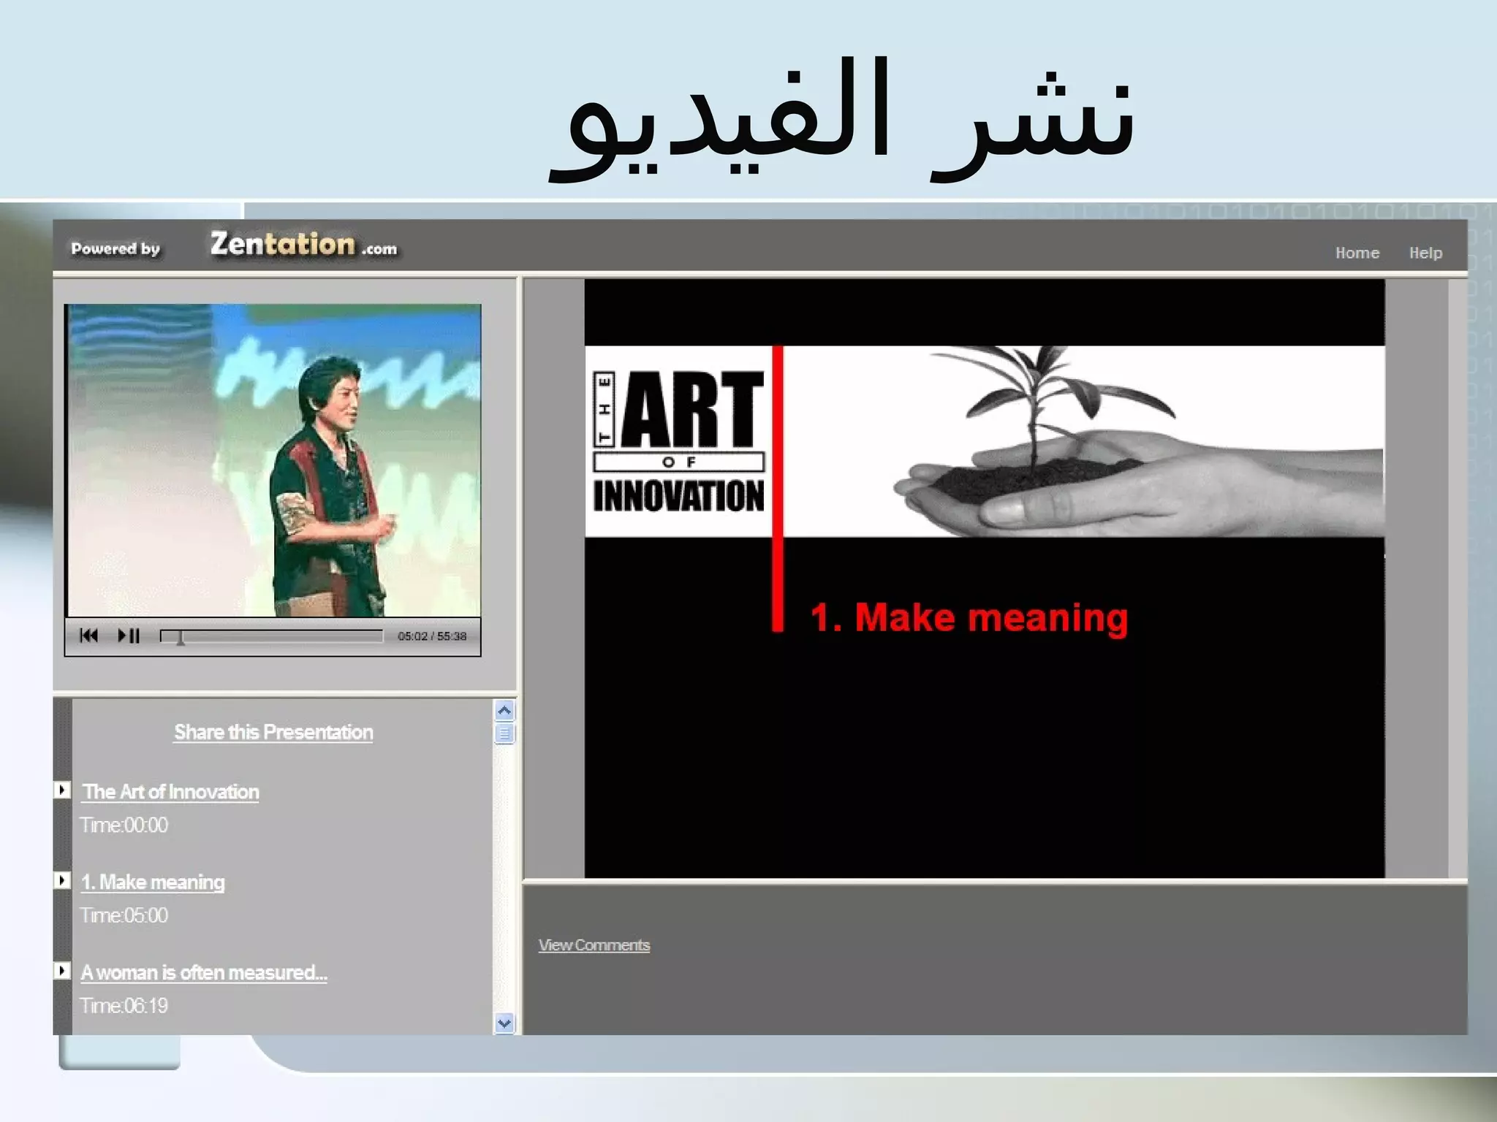Toggle play/pause on the video player
The width and height of the screenshot is (1497, 1122).
click(x=129, y=636)
